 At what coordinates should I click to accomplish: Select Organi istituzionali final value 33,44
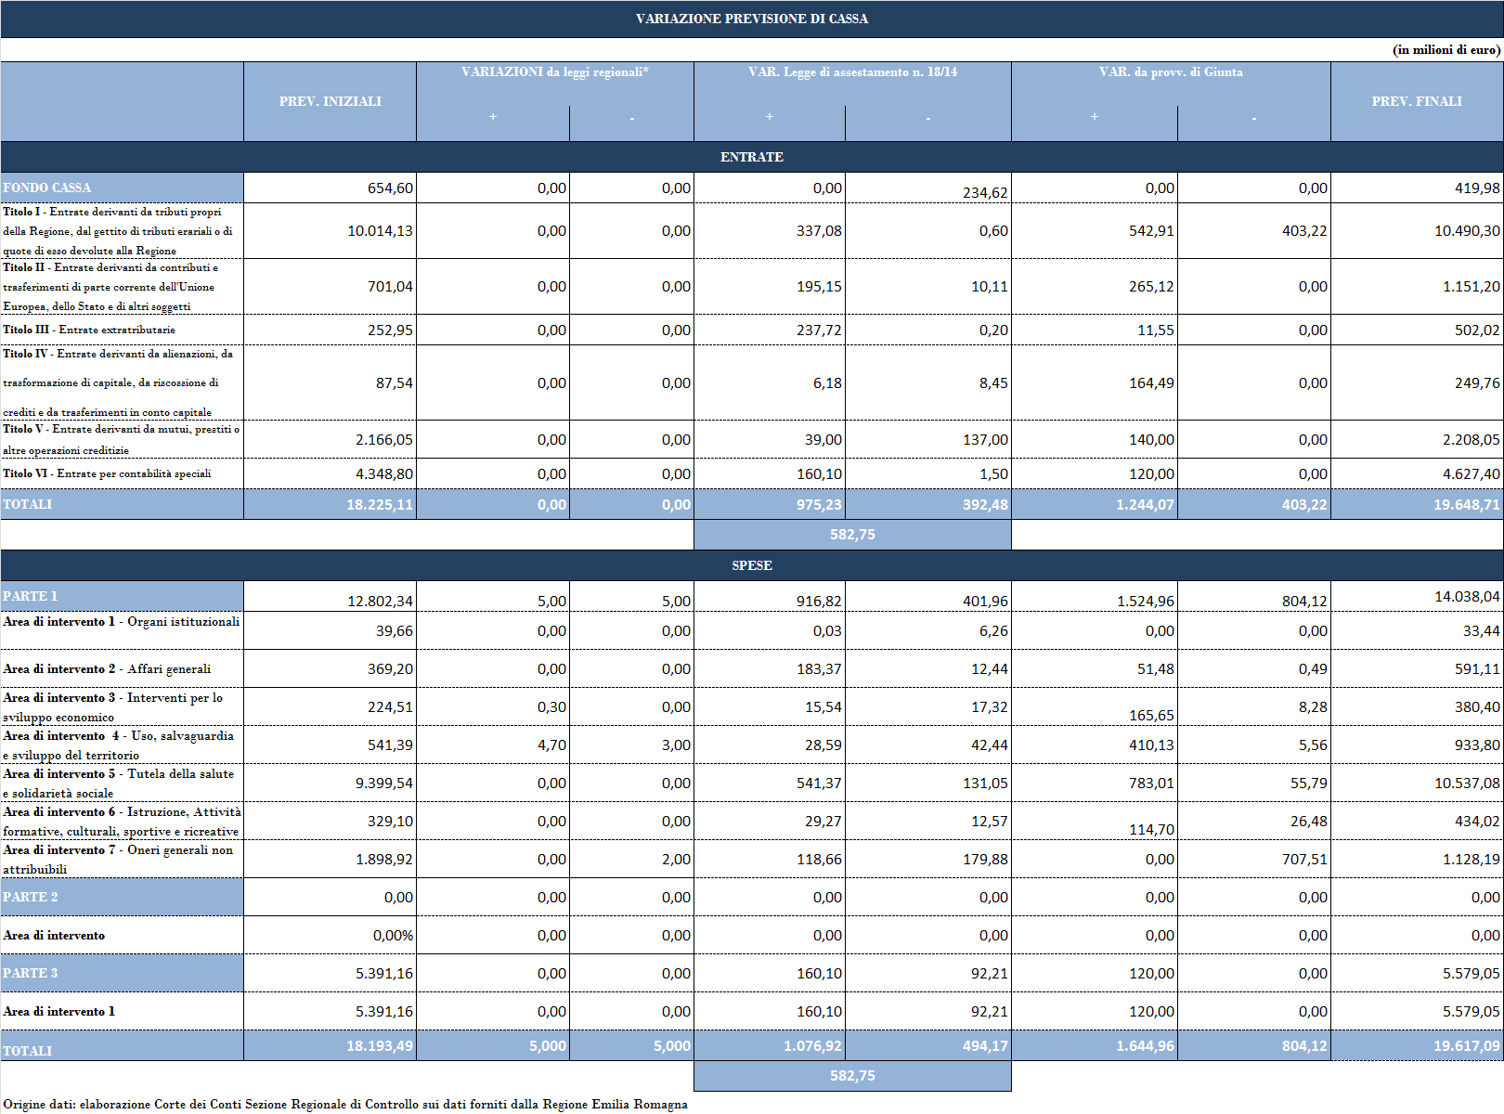[x=1481, y=630]
